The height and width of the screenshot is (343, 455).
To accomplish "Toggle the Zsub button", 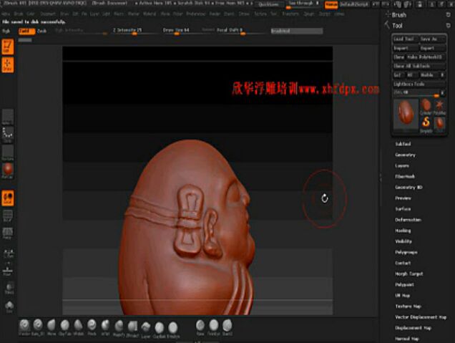I will [x=41, y=31].
